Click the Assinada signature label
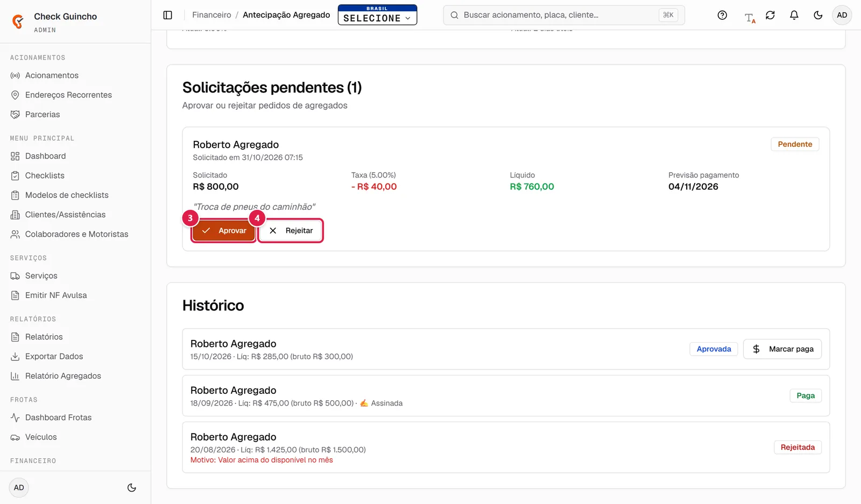The width and height of the screenshot is (861, 504). pyautogui.click(x=381, y=403)
